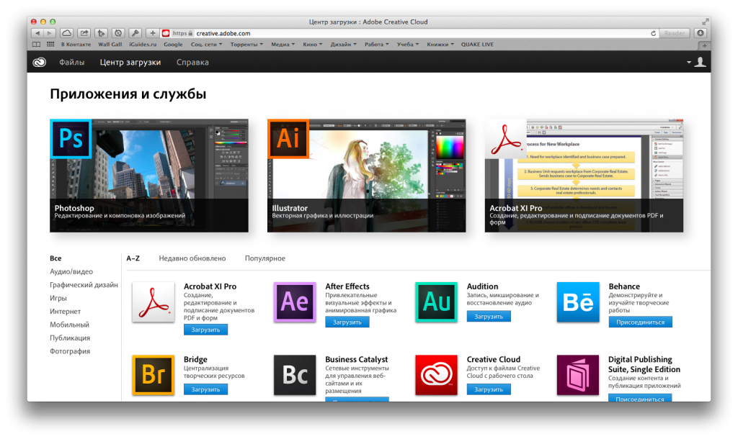The width and height of the screenshot is (738, 439).
Task: Filter by Публикация category
Action: coord(70,338)
